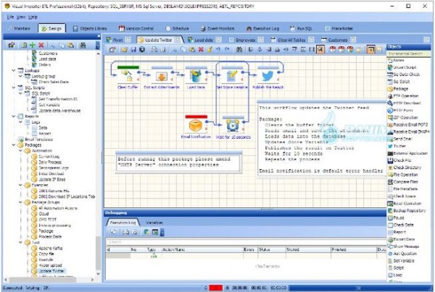The width and height of the screenshot is (435, 292).
Task: Click the binoculars find icon in tree toolbar
Action: tap(83, 45)
